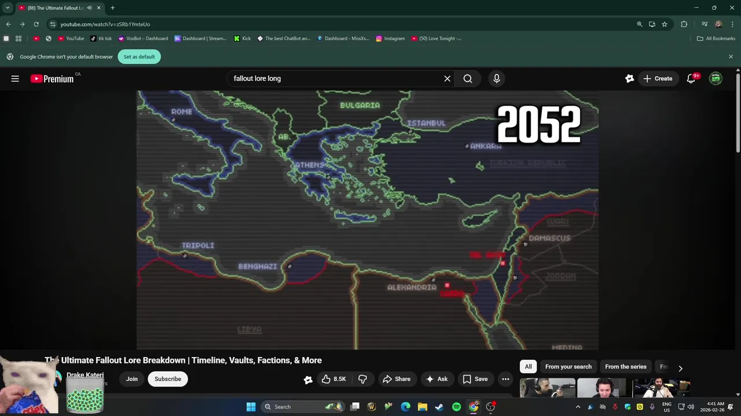This screenshot has height=416, width=741.
Task: Open the media controls icon in Chrome
Action: coord(705,24)
